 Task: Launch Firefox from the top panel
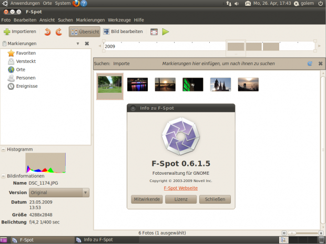tap(76, 4)
